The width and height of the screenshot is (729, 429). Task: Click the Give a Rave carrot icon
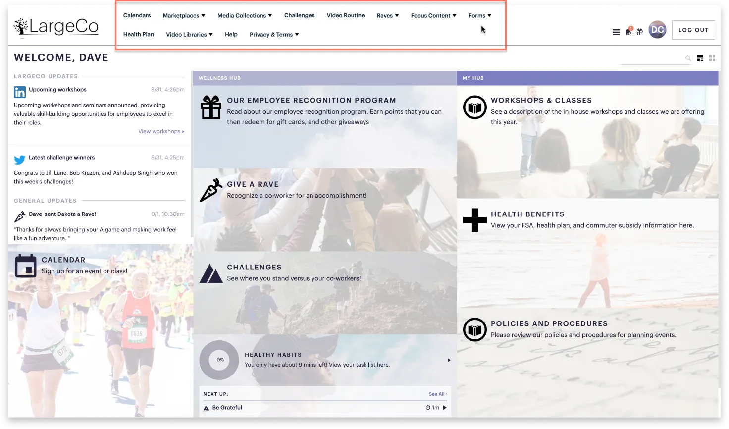[211, 190]
